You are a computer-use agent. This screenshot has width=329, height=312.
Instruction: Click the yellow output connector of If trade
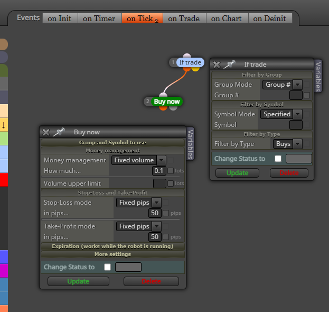pyautogui.click(x=195, y=69)
